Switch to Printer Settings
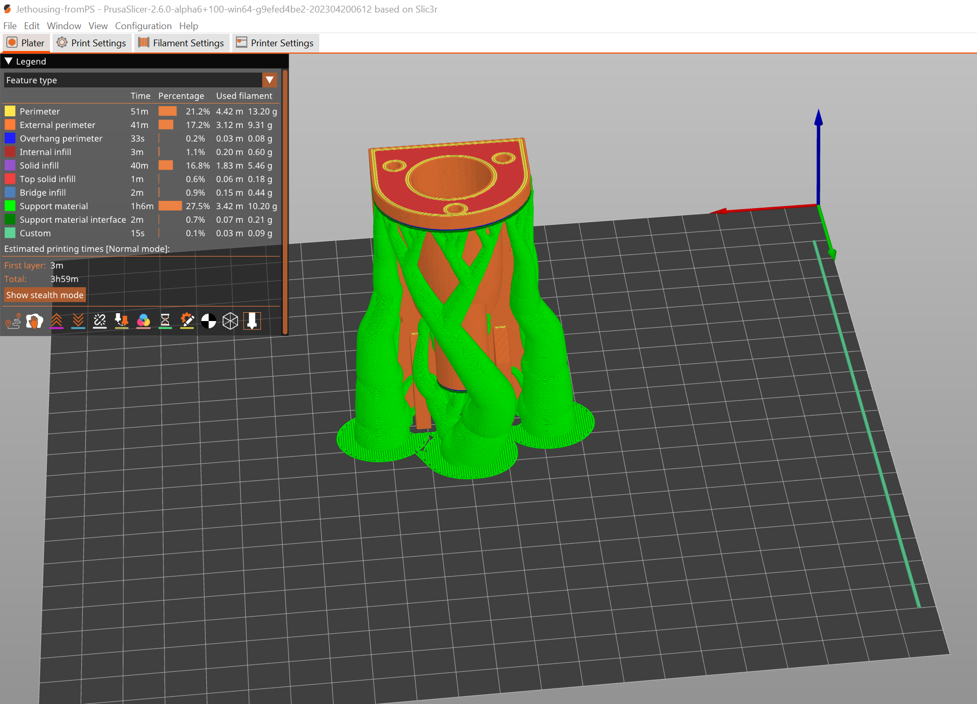Image resolution: width=977 pixels, height=704 pixels. 275,43
